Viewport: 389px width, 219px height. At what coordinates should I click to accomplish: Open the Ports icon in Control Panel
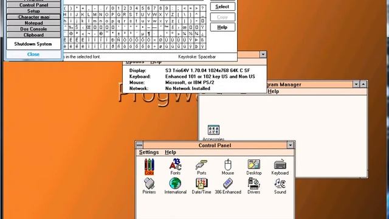click(201, 167)
